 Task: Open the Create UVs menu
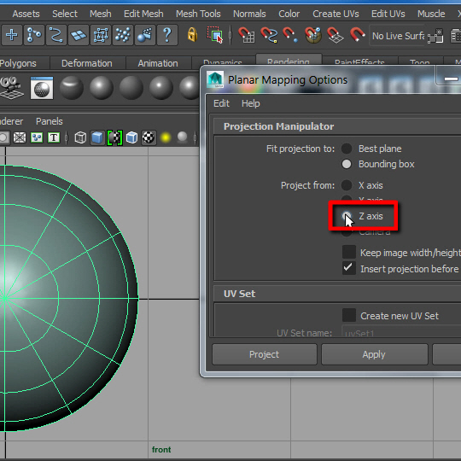(336, 14)
